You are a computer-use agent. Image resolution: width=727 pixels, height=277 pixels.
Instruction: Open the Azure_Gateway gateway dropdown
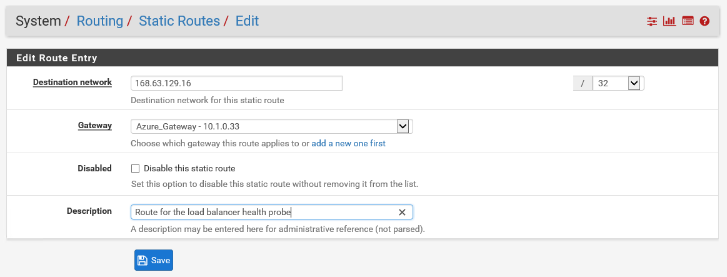tap(272, 126)
